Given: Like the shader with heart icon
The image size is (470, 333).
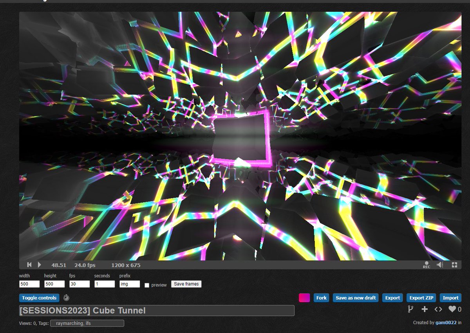Looking at the screenshot, I should click(452, 309).
